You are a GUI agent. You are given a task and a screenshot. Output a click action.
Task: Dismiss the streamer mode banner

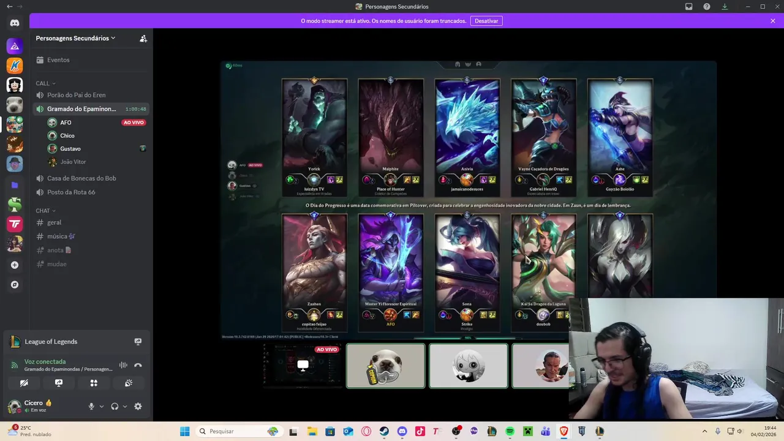(773, 21)
